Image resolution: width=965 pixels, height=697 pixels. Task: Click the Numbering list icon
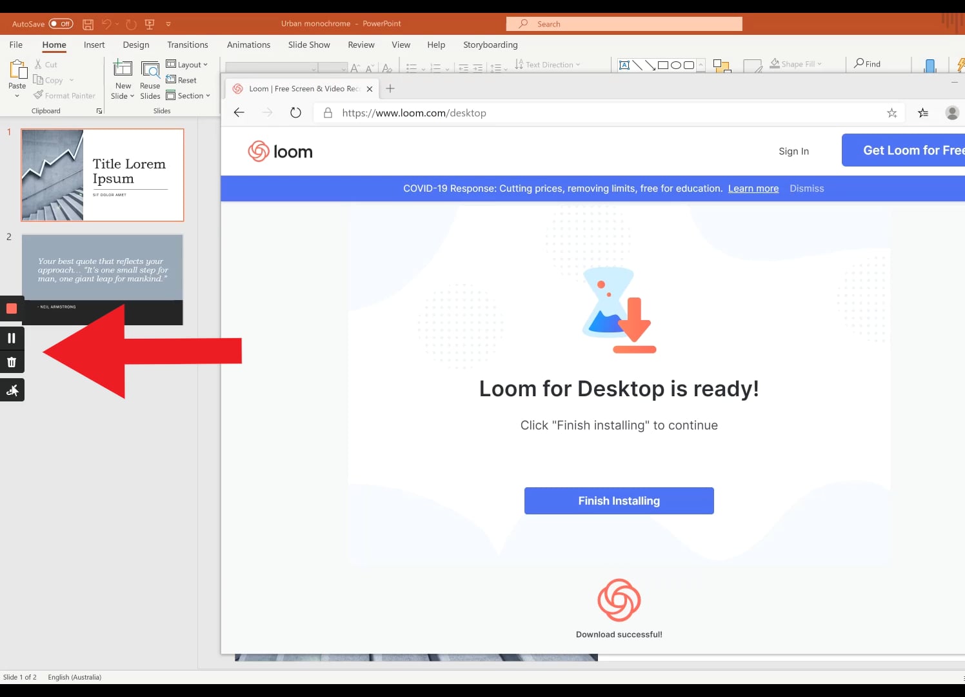(435, 68)
